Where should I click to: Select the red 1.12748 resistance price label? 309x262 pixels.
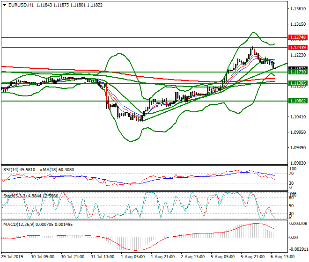[x=298, y=37]
